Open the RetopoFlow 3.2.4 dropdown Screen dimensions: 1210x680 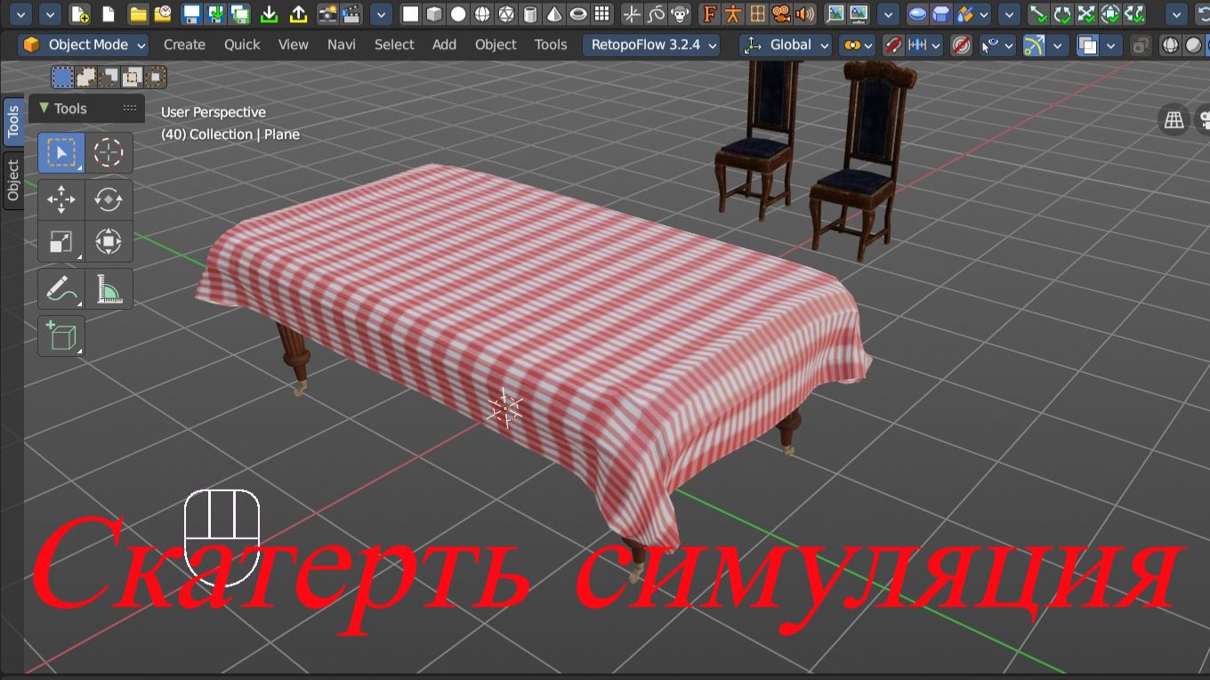click(x=651, y=45)
